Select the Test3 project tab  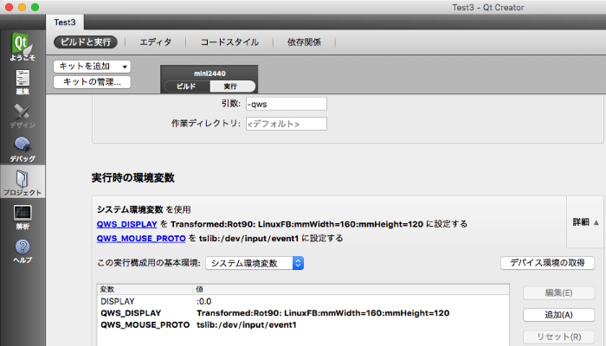(x=65, y=22)
